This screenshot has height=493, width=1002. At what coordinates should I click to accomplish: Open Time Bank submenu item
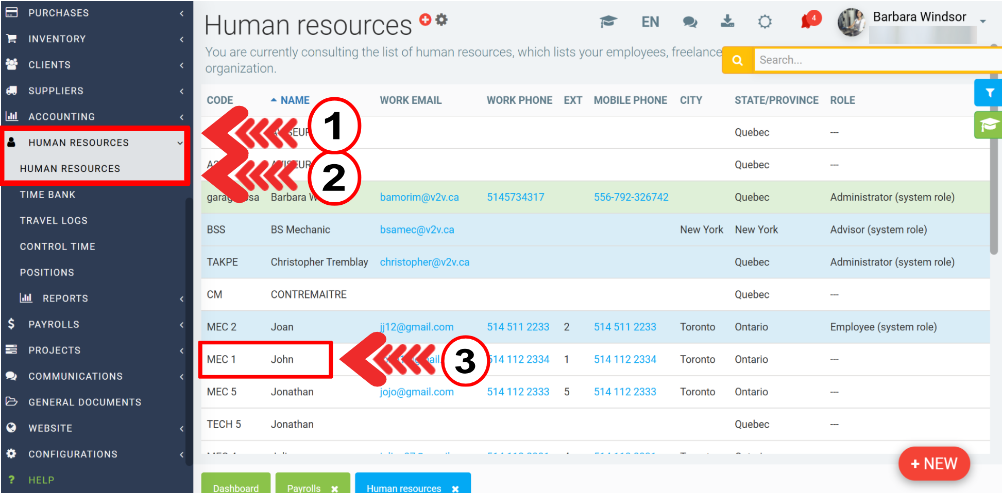(47, 195)
